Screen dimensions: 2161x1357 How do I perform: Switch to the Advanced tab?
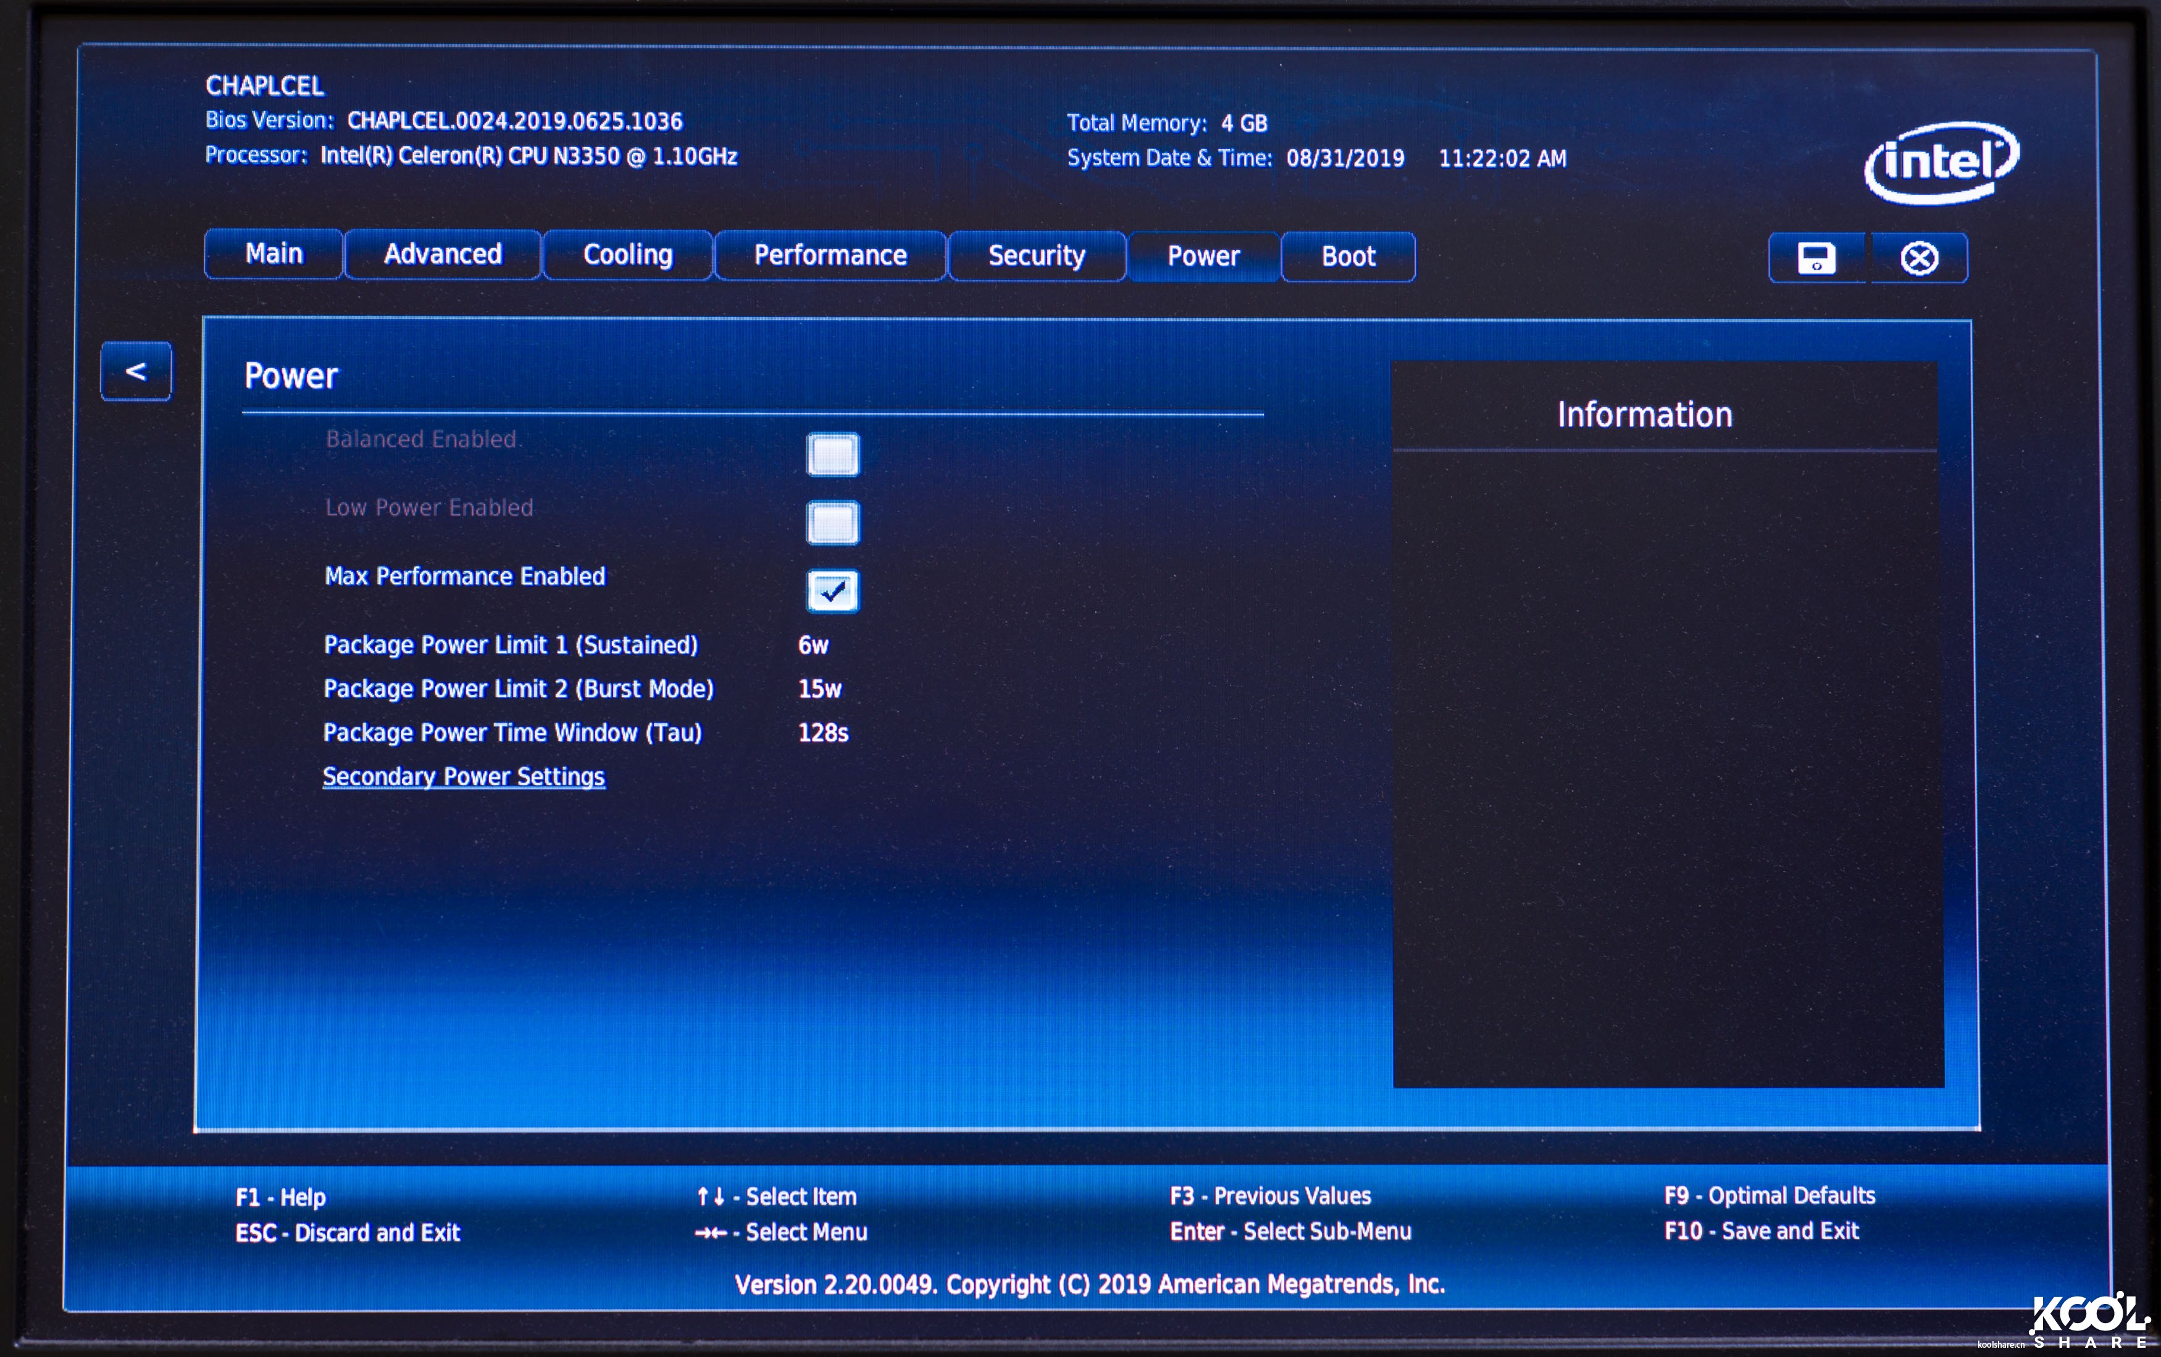point(443,255)
